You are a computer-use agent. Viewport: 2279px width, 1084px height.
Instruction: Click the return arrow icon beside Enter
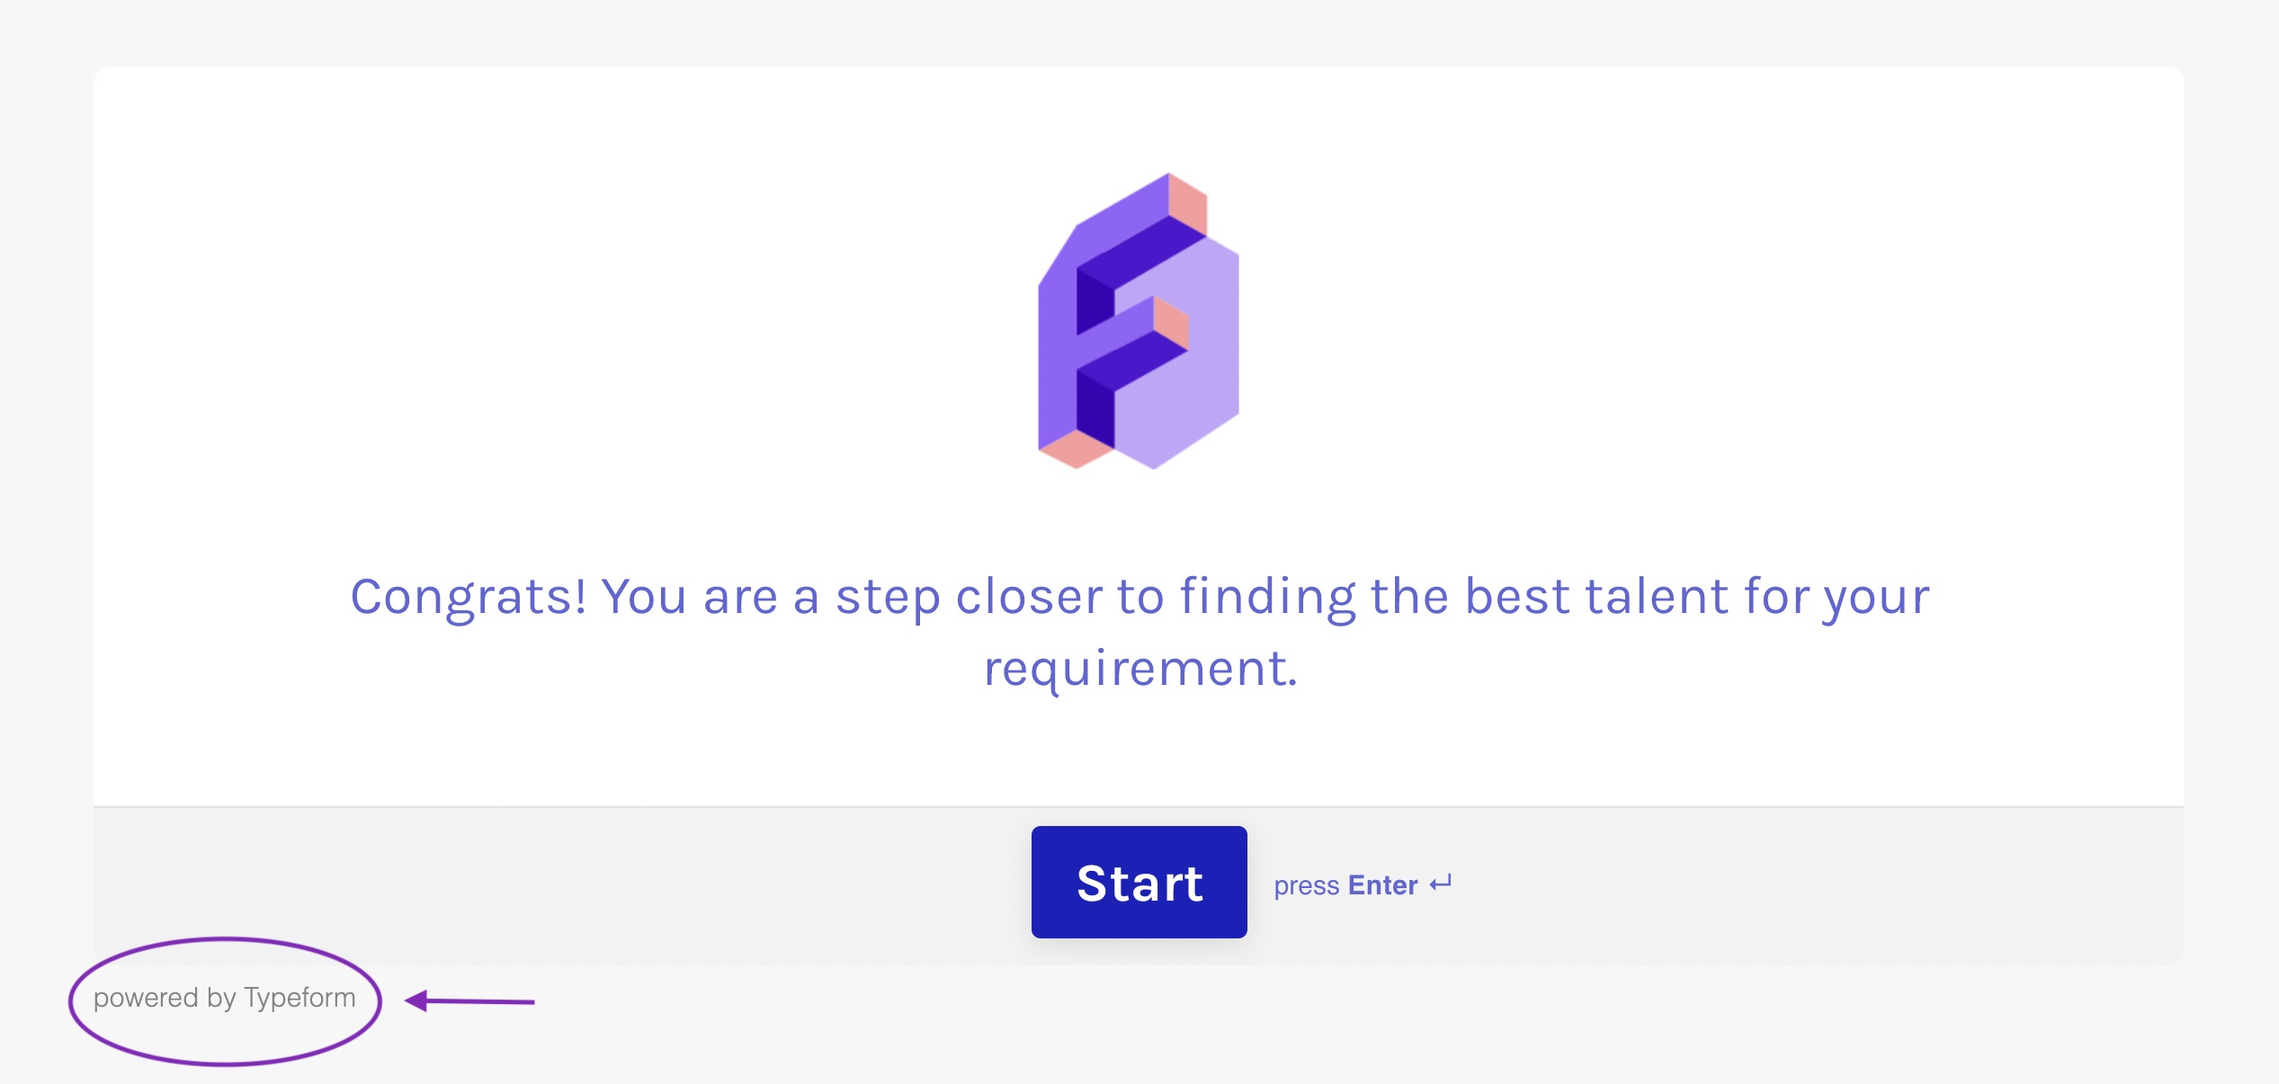click(x=1441, y=884)
